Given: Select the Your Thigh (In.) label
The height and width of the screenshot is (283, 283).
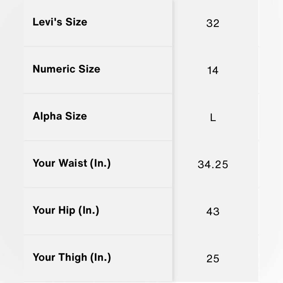Looking at the screenshot, I should point(72,258).
